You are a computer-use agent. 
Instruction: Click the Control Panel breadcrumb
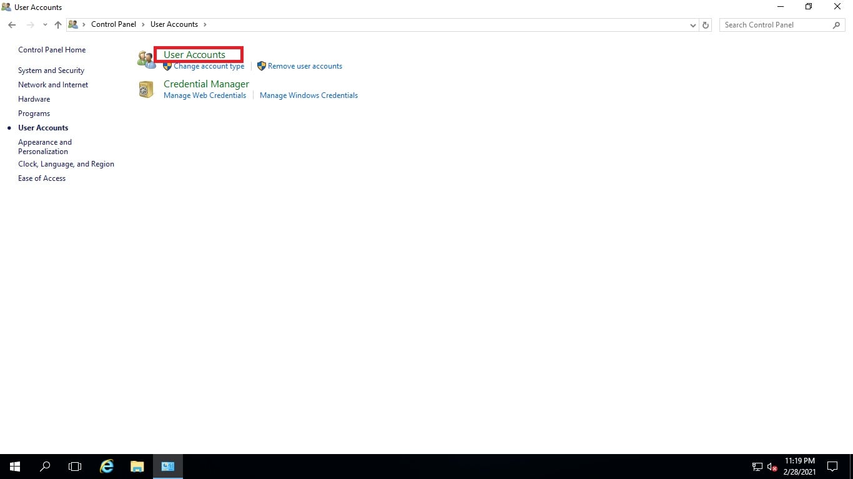coord(114,24)
